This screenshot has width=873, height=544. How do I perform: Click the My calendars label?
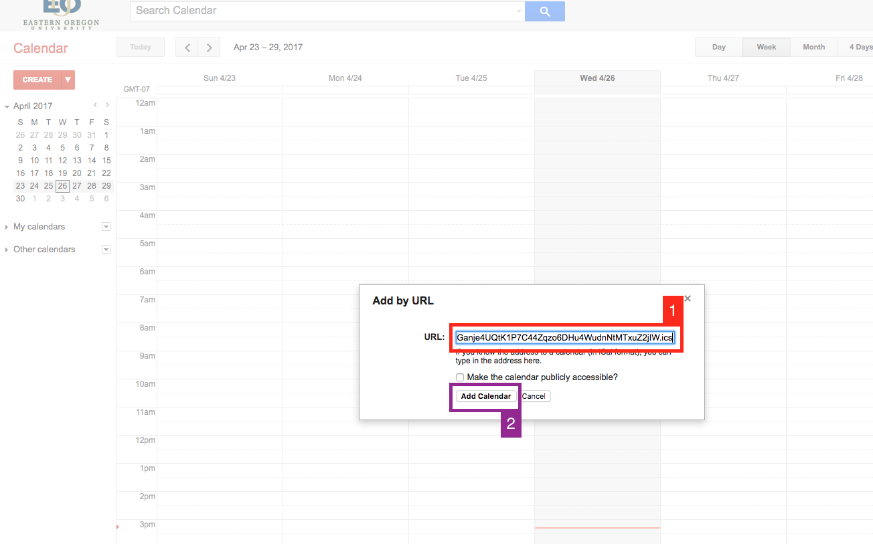pyautogui.click(x=39, y=227)
